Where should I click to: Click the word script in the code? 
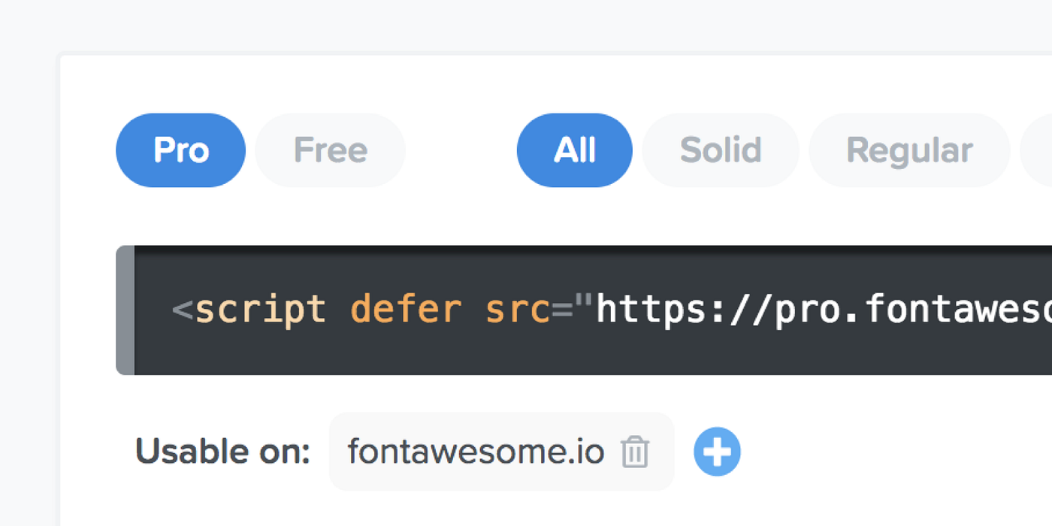[261, 310]
